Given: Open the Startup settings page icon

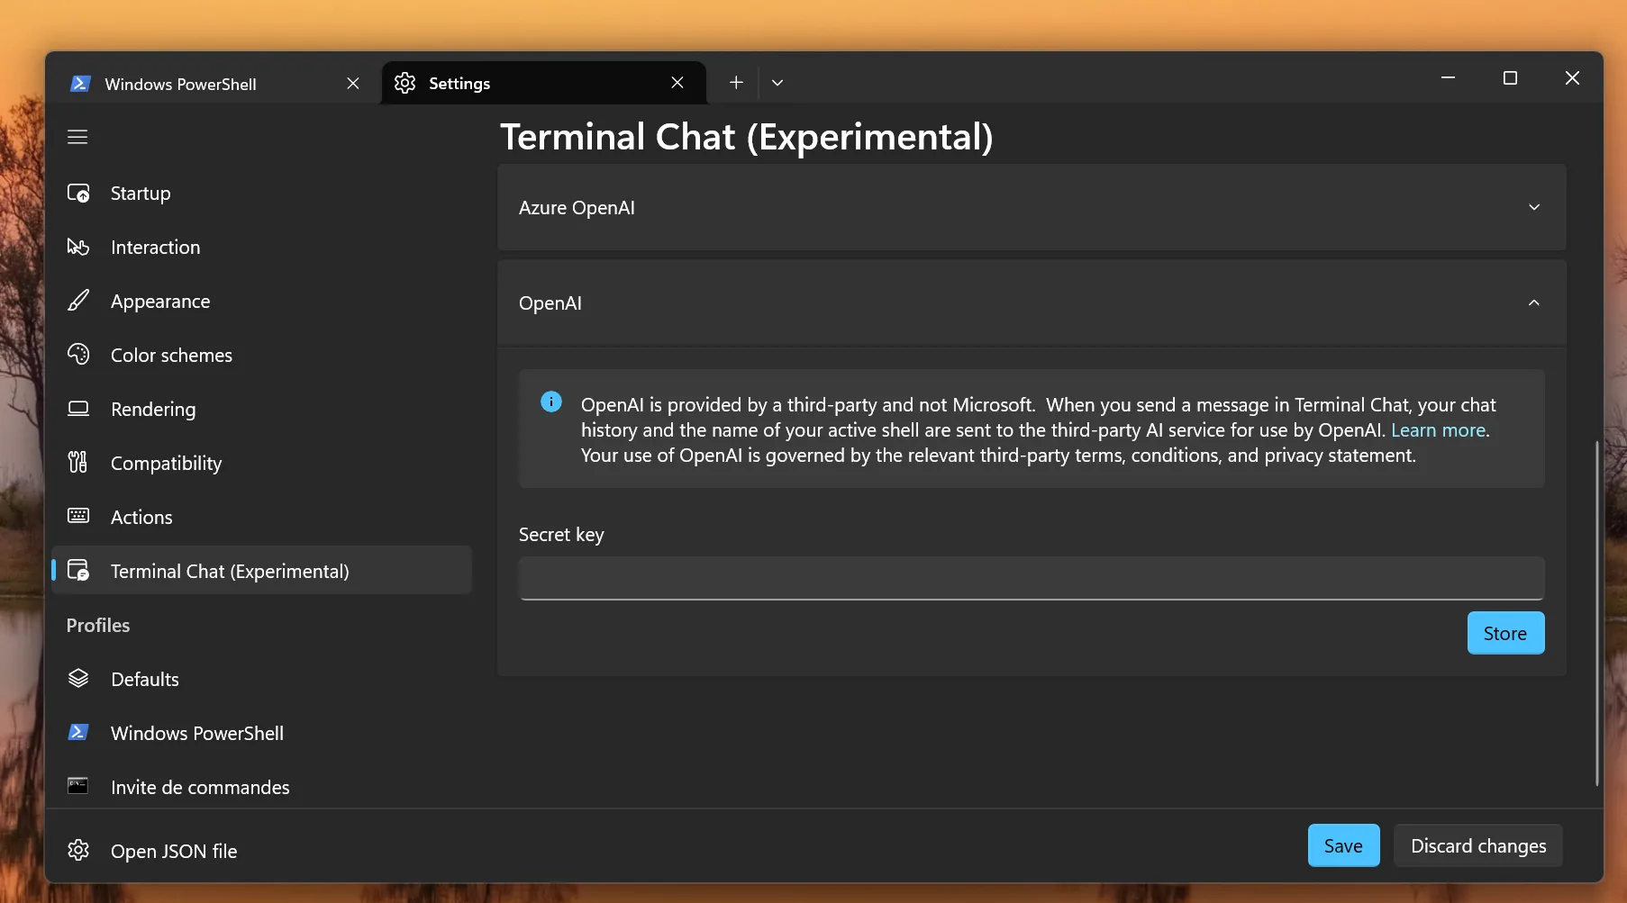Looking at the screenshot, I should tap(78, 194).
